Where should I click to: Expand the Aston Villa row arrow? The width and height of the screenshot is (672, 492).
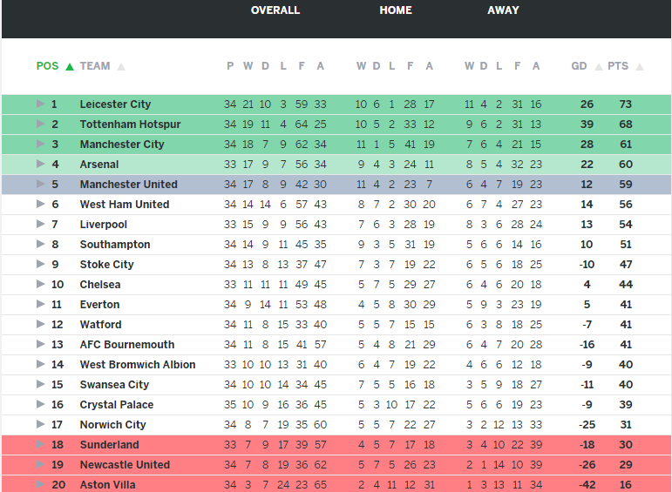pyautogui.click(x=40, y=485)
